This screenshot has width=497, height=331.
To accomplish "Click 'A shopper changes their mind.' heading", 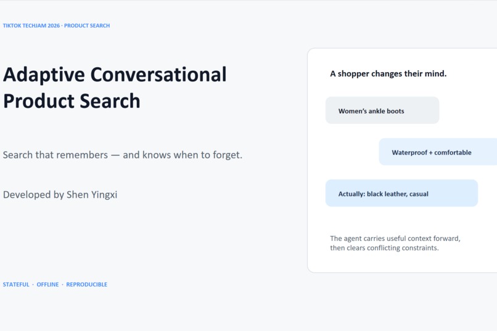I will pyautogui.click(x=388, y=74).
